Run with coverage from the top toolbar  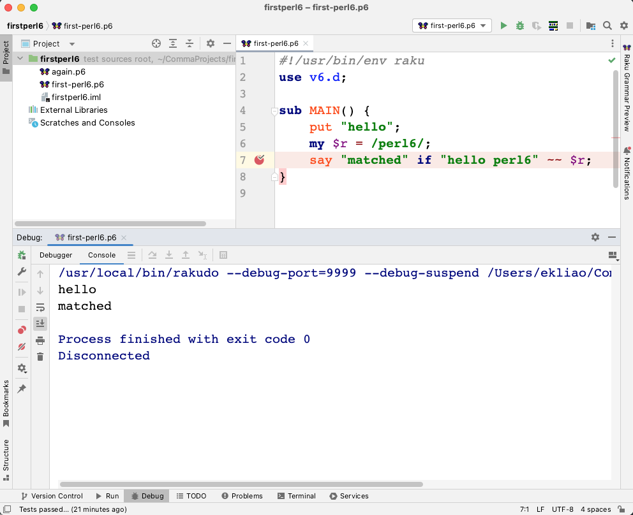click(537, 25)
